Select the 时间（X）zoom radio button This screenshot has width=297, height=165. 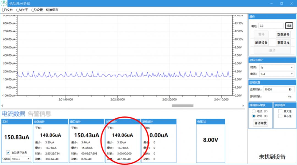[254, 116]
